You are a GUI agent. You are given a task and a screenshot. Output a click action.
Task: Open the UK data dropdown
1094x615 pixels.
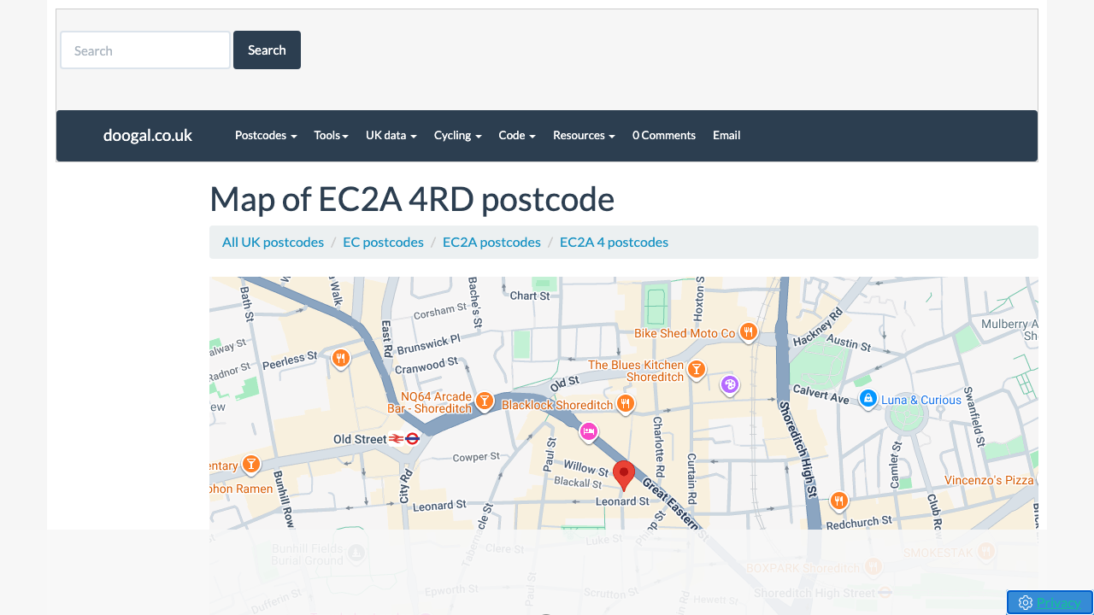coord(391,135)
